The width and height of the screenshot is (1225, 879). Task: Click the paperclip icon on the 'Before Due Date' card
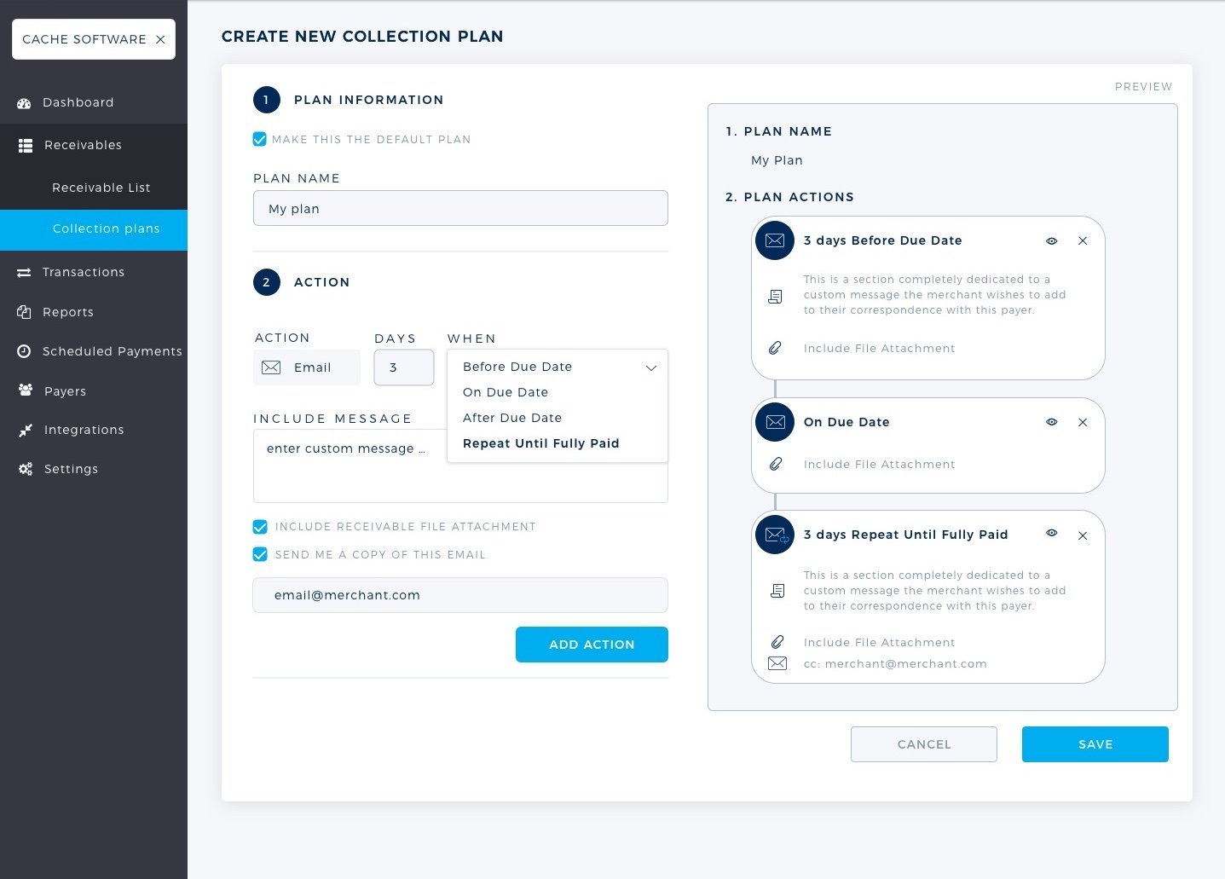click(x=775, y=348)
